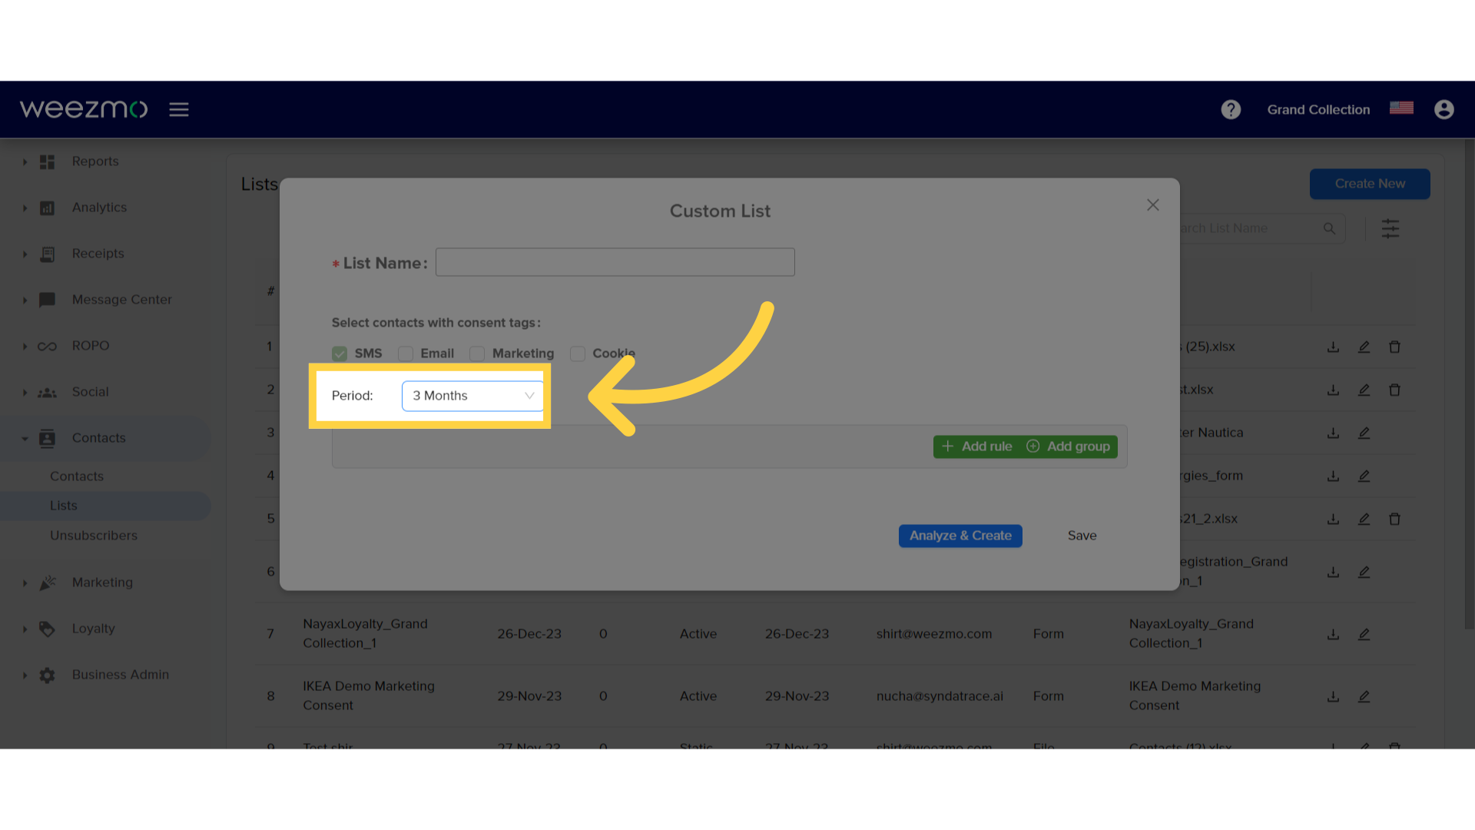The width and height of the screenshot is (1475, 830).
Task: Click the Create New button
Action: point(1370,184)
